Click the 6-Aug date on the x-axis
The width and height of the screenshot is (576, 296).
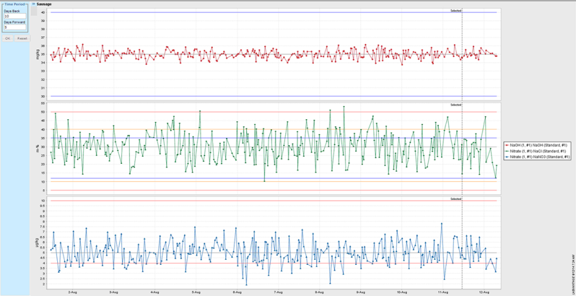[x=237, y=292]
